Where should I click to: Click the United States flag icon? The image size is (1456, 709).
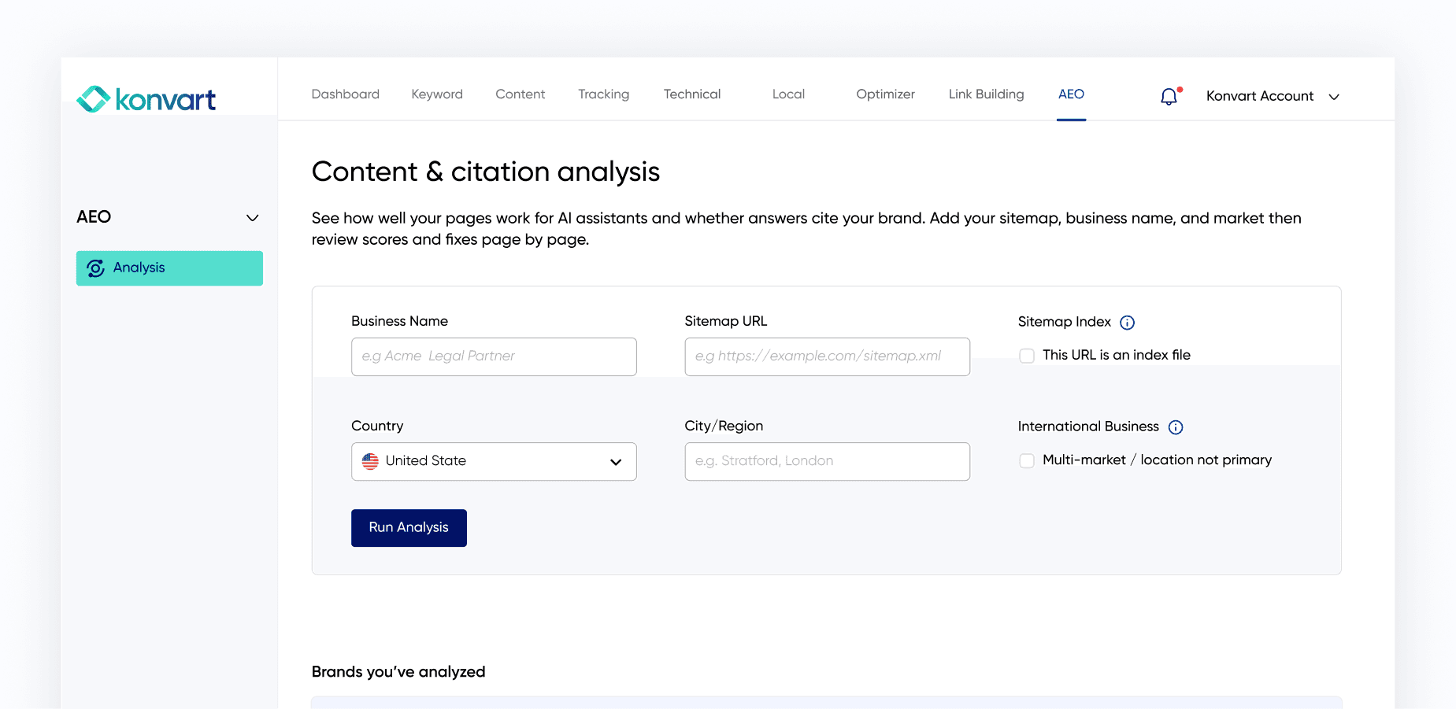pyautogui.click(x=370, y=461)
